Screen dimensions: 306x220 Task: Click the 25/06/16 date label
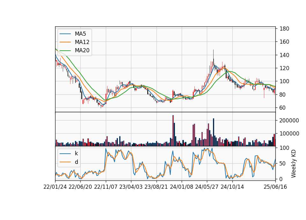point(275,187)
